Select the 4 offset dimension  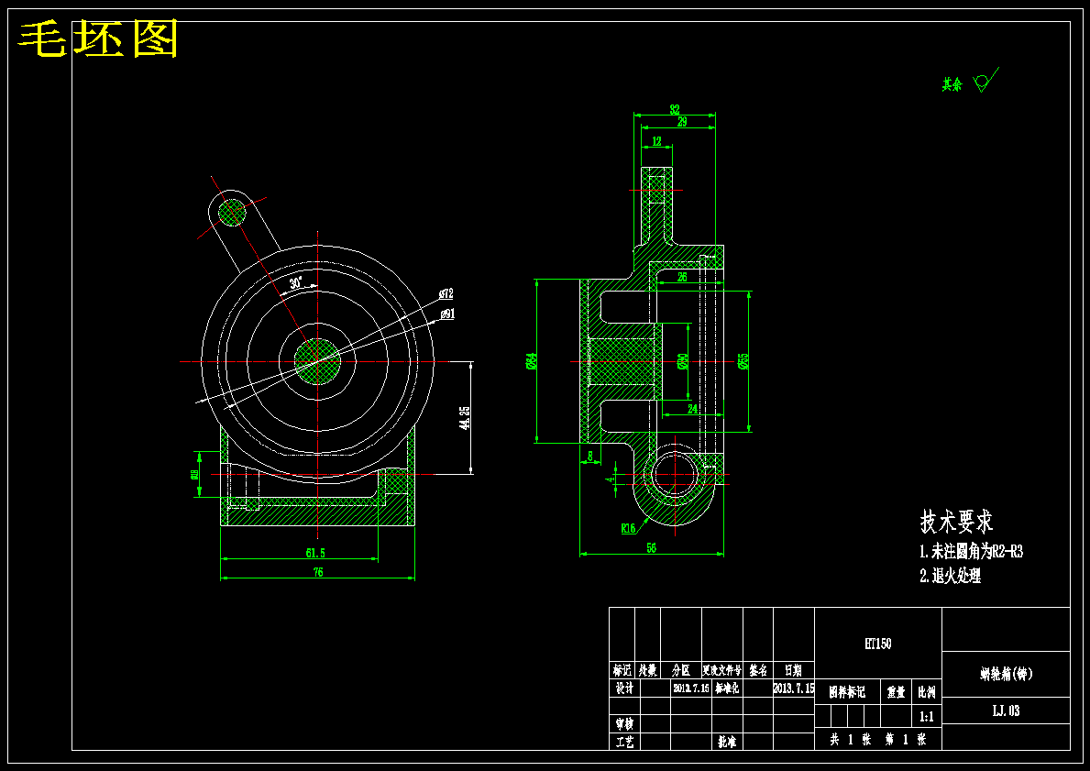point(611,479)
